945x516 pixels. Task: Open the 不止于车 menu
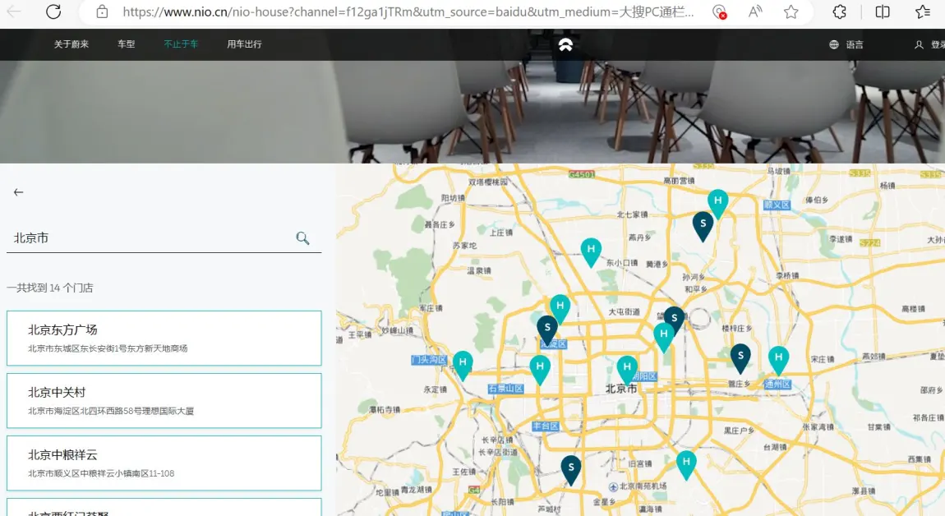point(181,44)
